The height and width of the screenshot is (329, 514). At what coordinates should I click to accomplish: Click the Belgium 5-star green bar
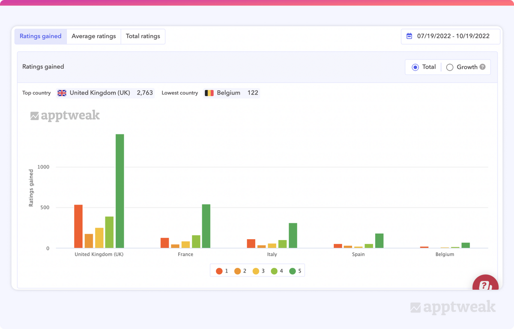(466, 246)
